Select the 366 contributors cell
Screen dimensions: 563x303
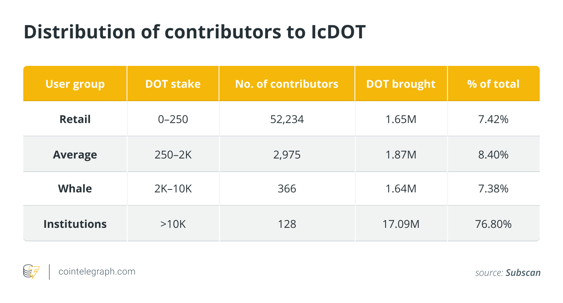[x=287, y=189]
